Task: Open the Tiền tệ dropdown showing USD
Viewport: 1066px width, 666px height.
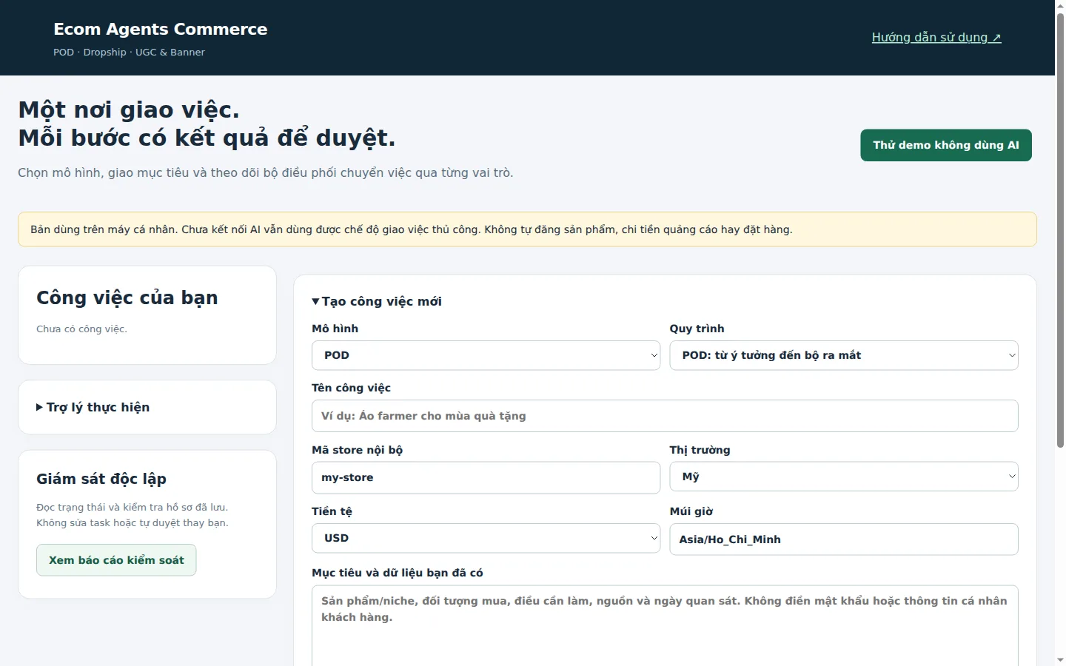Action: click(x=486, y=538)
